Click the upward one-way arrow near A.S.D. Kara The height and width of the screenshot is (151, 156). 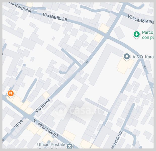tap(145, 67)
